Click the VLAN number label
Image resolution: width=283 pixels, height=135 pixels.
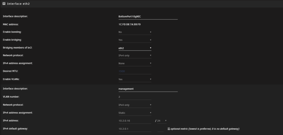11,97
